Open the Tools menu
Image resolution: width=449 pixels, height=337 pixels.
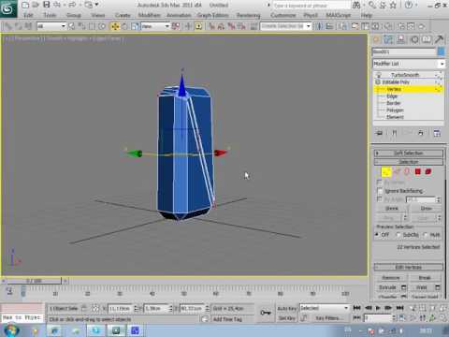[x=50, y=15]
